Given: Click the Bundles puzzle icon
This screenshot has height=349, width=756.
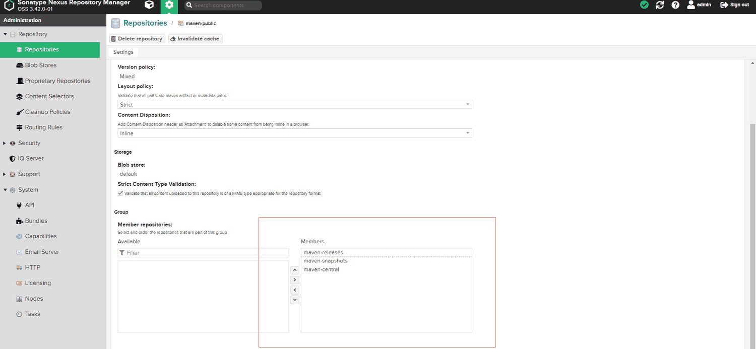Looking at the screenshot, I should tap(20, 221).
